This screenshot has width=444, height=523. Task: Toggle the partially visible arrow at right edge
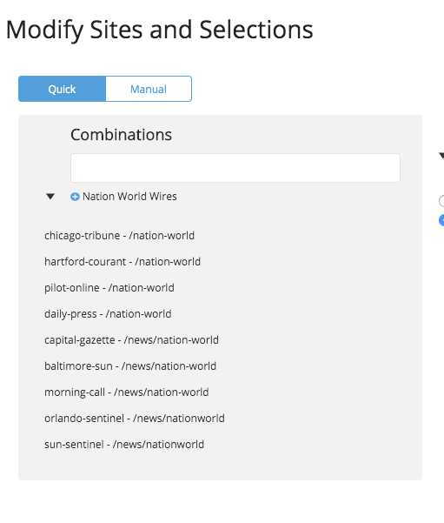click(441, 155)
